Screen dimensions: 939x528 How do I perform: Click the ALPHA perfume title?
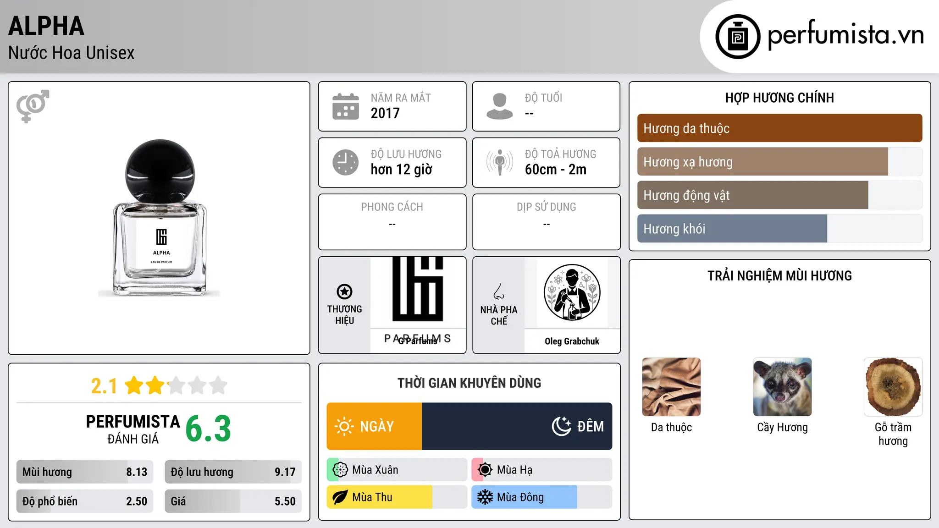[x=46, y=26]
